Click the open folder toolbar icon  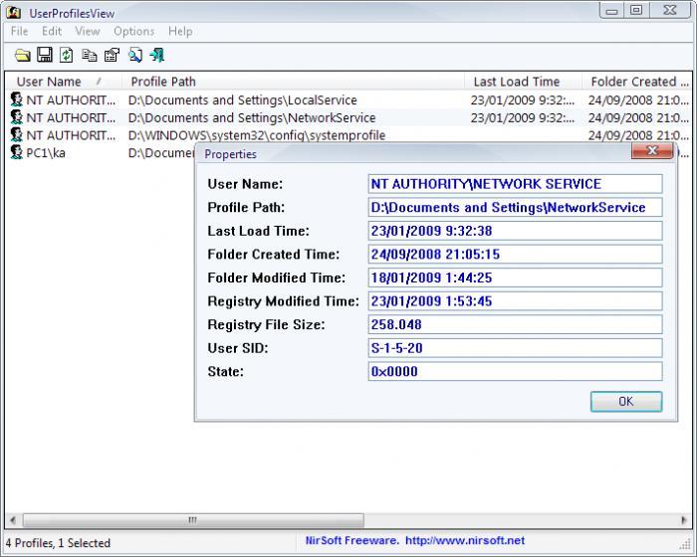coord(22,55)
